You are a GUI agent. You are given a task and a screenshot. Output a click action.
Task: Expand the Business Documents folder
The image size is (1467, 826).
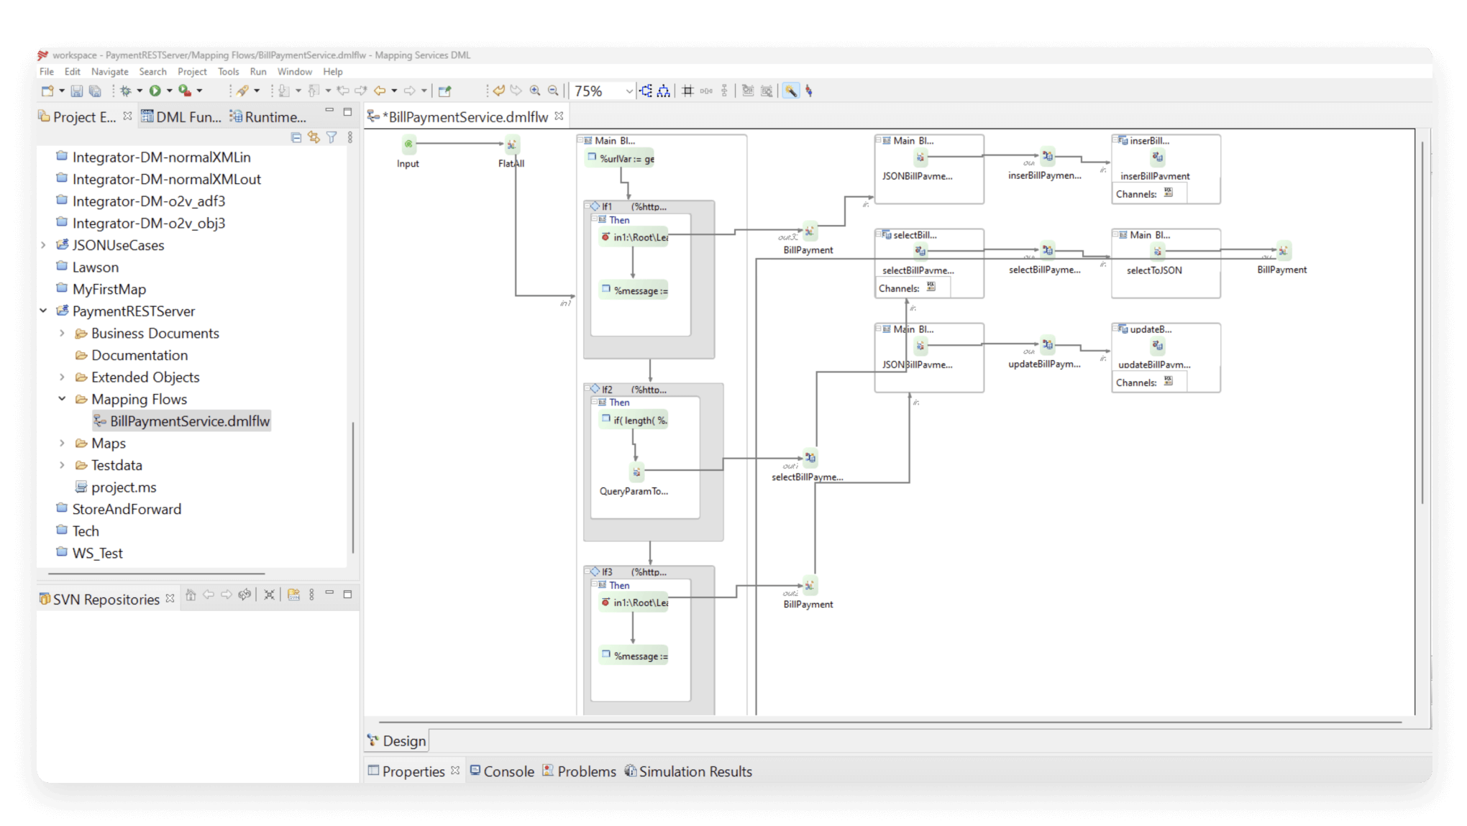tap(62, 334)
